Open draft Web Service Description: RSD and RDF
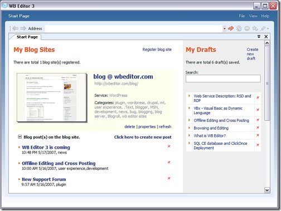 (x=222, y=98)
